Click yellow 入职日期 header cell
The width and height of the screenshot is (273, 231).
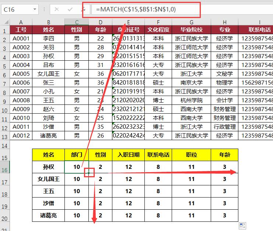(x=128, y=155)
